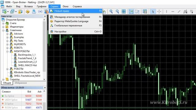Open MetaEditor with the yellow book icon

coord(28,12)
